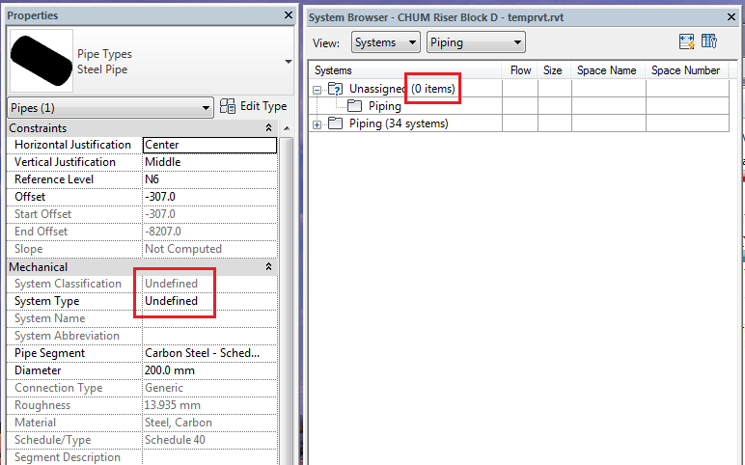
Task: Click the Diameter 200.0 mm field
Action: pos(209,370)
